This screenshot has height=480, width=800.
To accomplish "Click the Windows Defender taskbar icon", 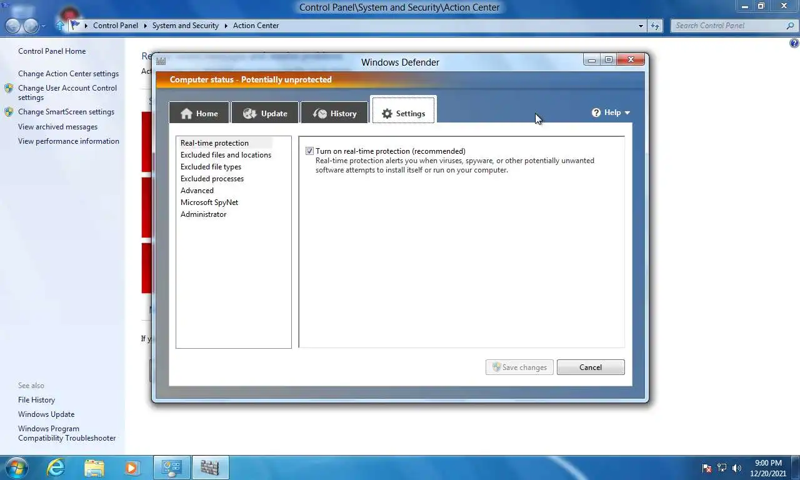I will point(210,467).
